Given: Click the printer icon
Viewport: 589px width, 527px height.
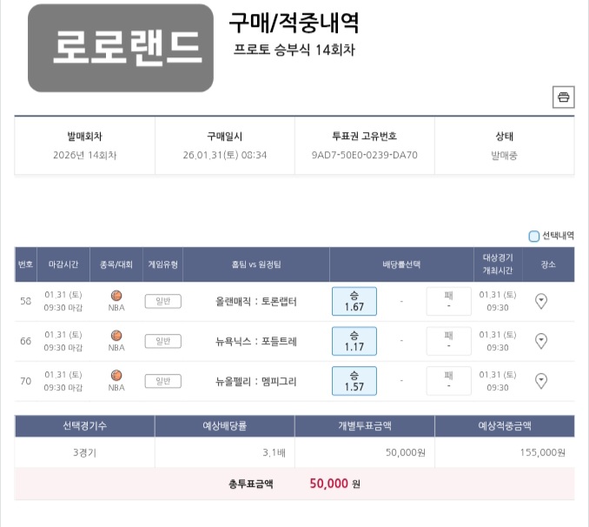Looking at the screenshot, I should [x=564, y=97].
